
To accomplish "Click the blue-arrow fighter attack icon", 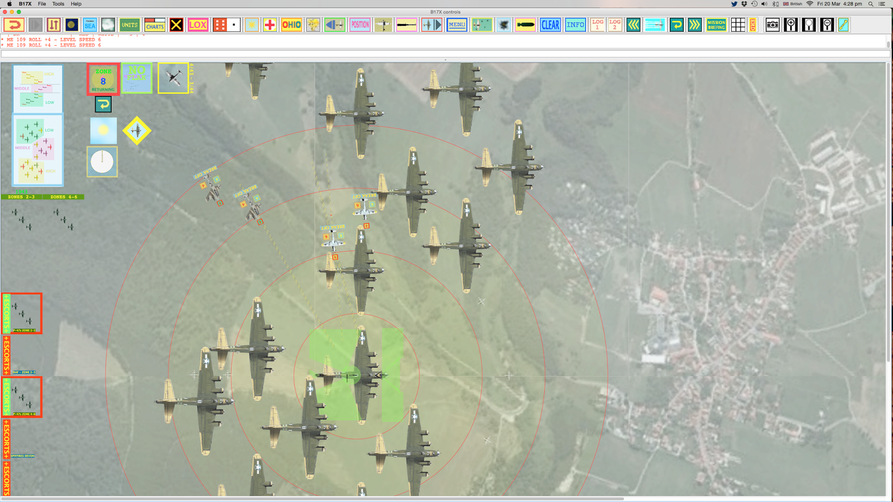I will [335, 25].
